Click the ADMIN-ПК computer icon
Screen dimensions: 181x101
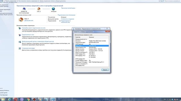(x=24, y=9)
